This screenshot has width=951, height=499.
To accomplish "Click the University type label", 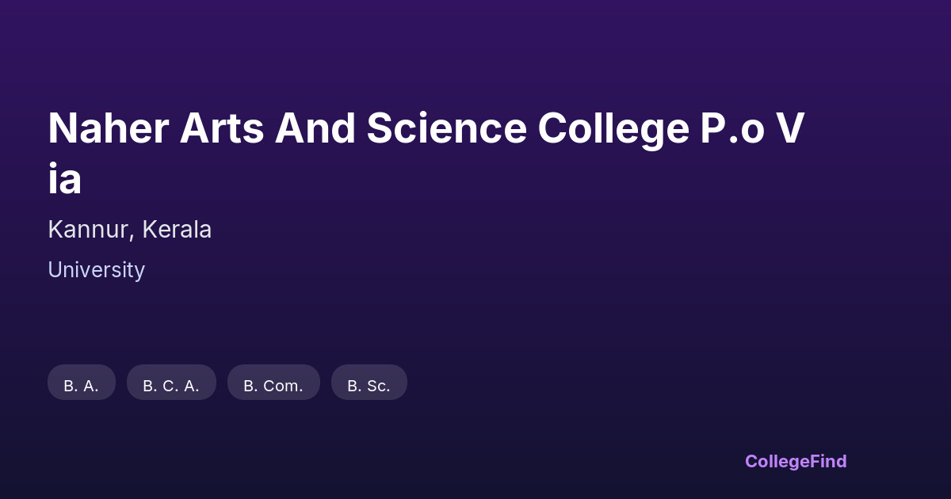I will click(96, 270).
